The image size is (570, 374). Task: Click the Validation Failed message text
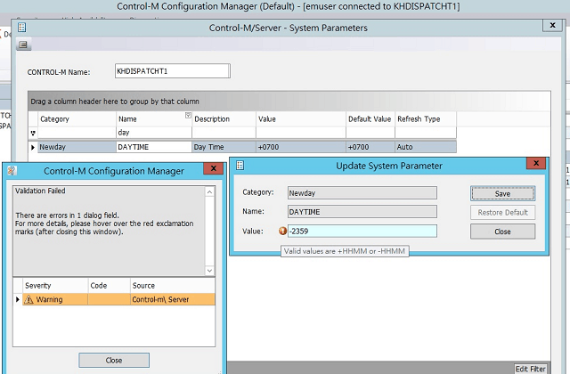pyautogui.click(x=40, y=191)
